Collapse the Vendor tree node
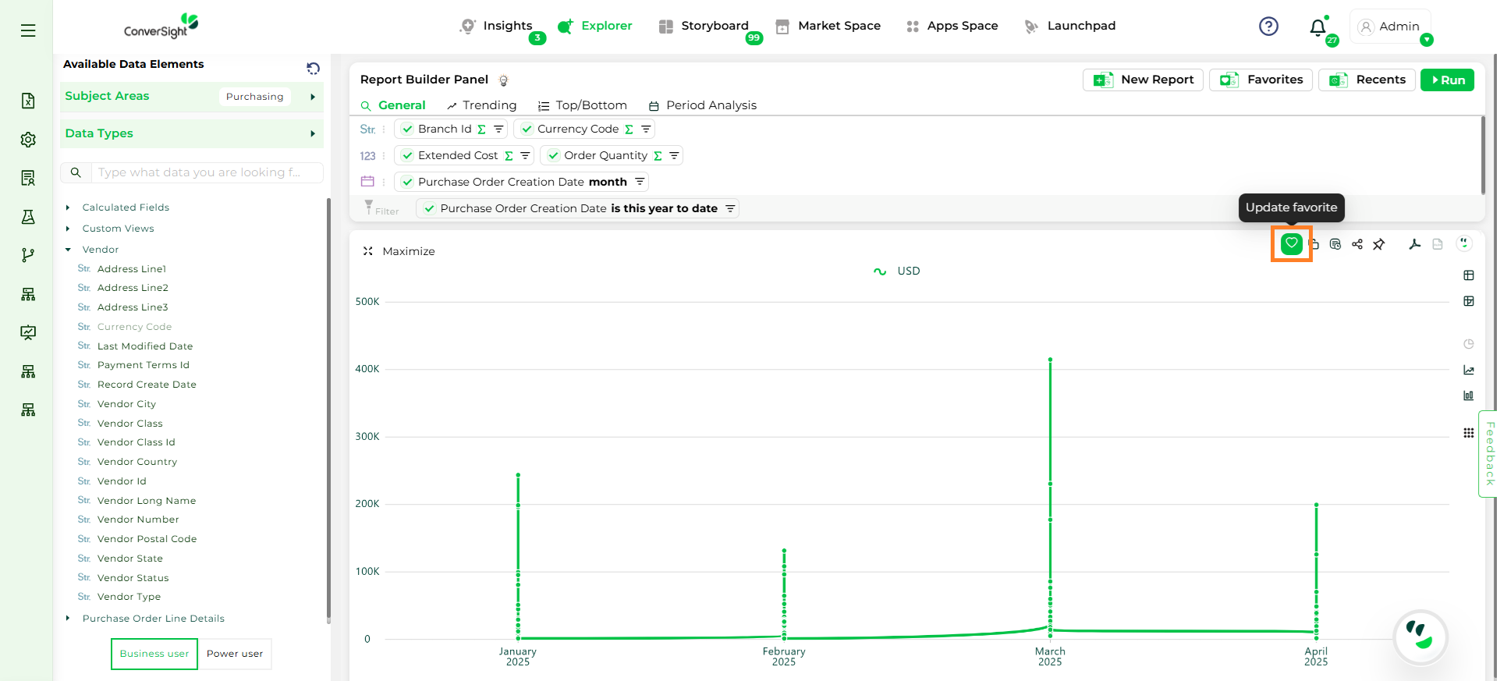 tap(68, 250)
